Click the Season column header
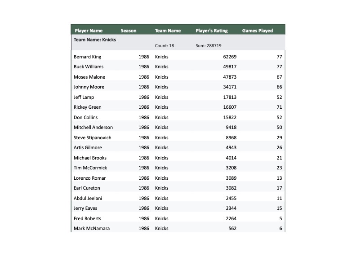Image resolution: width=356 pixels, height=275 pixels. 129,31
